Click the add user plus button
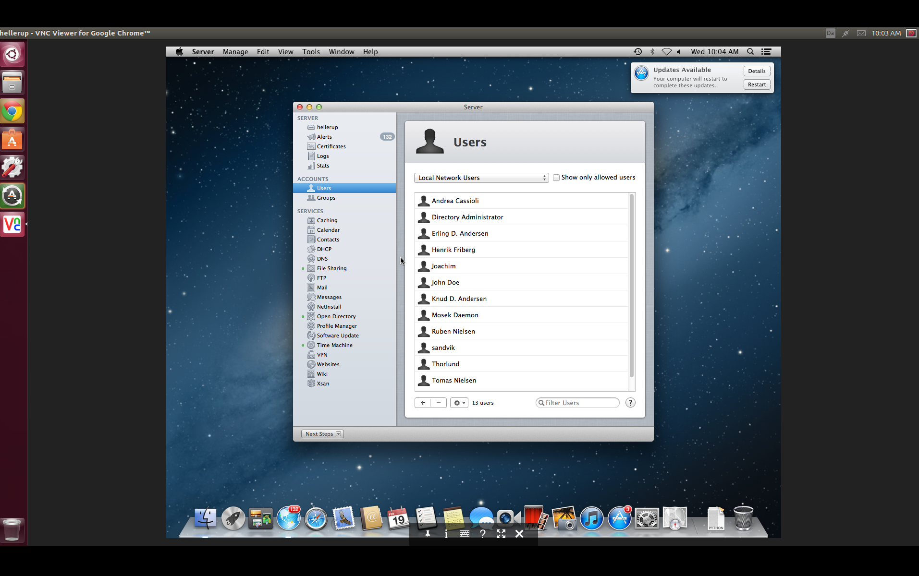Viewport: 919px width, 576px height. coord(423,403)
